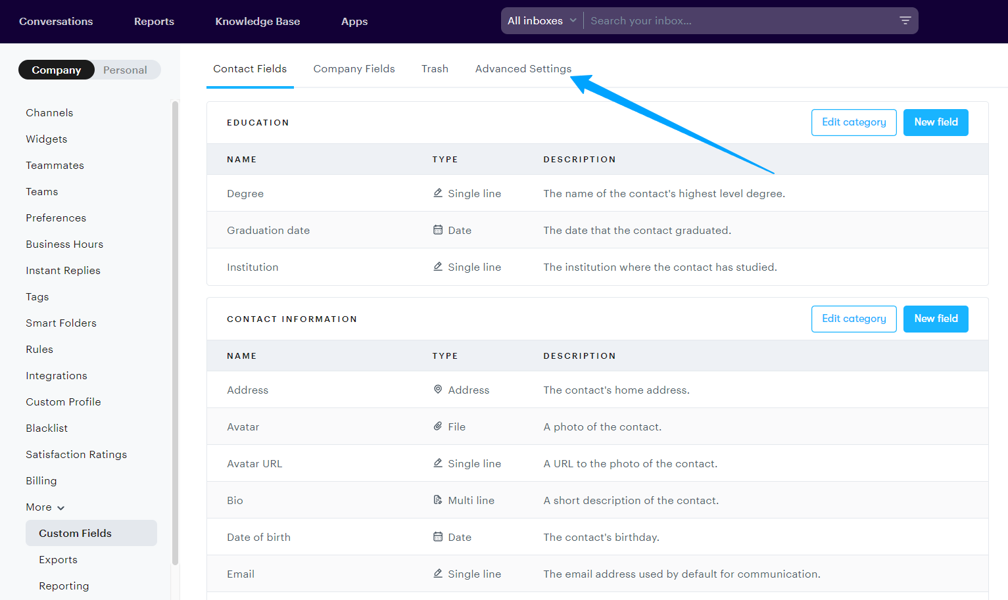1008x600 pixels.
Task: Click the Multi line icon in the Bio row
Action: tap(438, 500)
